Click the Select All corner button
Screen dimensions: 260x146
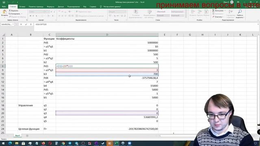pyautogui.click(x=3, y=35)
